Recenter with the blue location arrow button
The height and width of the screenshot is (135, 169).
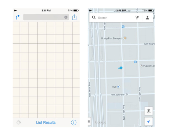click(148, 121)
